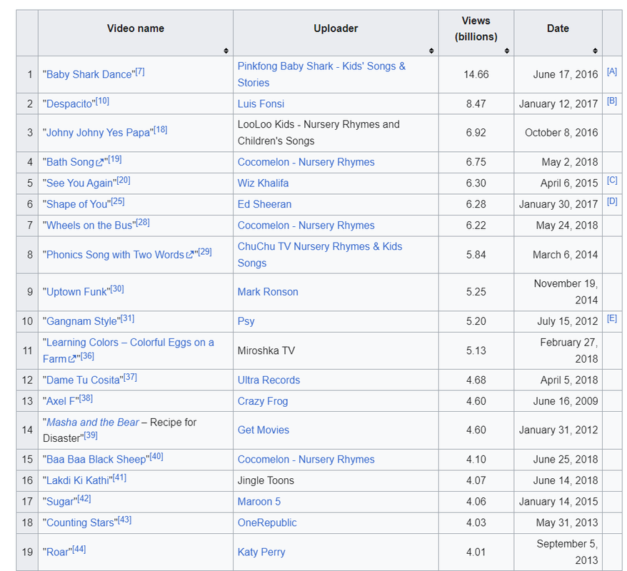Open note [D] in Shape of You row
Viewport: 627px width, 571px height.
612,201
